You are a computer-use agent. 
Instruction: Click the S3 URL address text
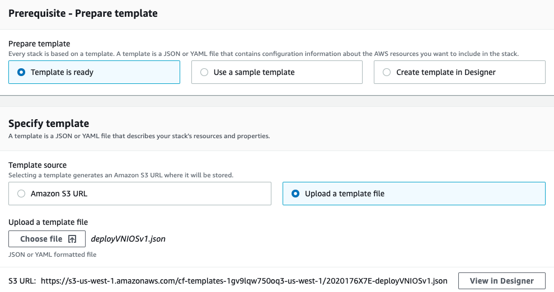[244, 281]
